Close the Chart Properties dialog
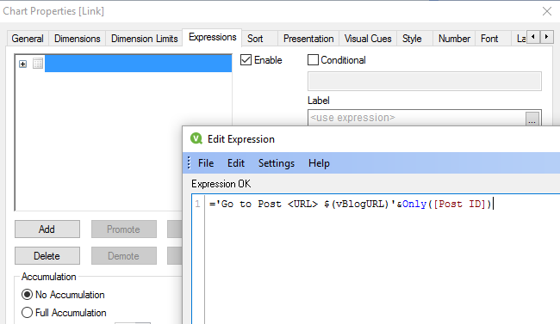This screenshot has width=560, height=324. [x=547, y=11]
